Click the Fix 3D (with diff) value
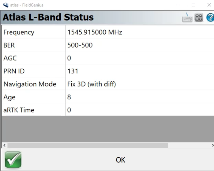 pyautogui.click(x=91, y=84)
